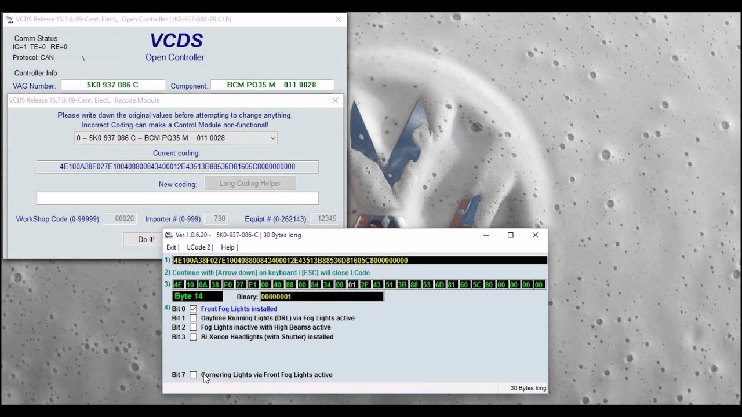The image size is (742, 417).
Task: Click the New coding input field
Action: 177,198
